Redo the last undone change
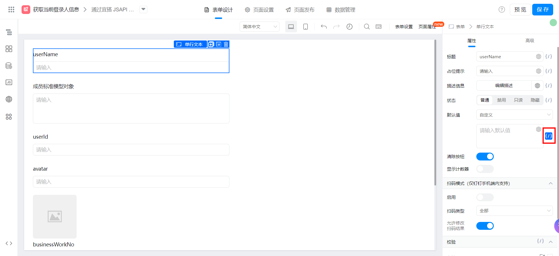The width and height of the screenshot is (559, 256). point(336,27)
